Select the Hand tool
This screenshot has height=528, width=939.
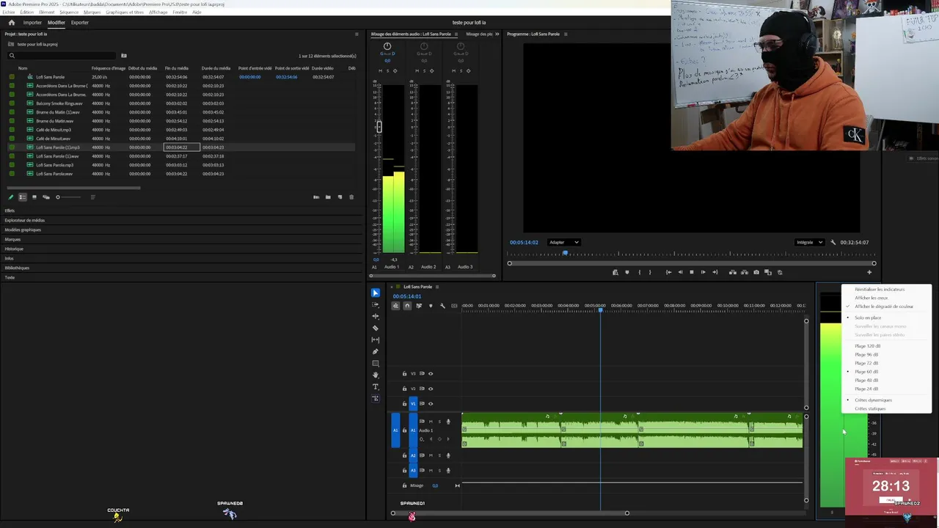tap(376, 375)
